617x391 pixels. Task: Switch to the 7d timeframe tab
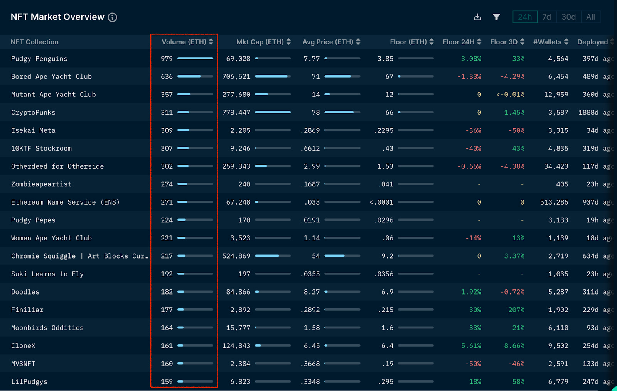pos(546,17)
